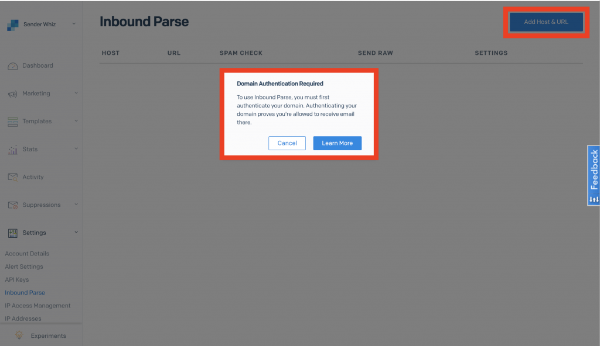Click the Add Host & URL button
Viewport: 600px width, 346px height.
click(x=546, y=22)
